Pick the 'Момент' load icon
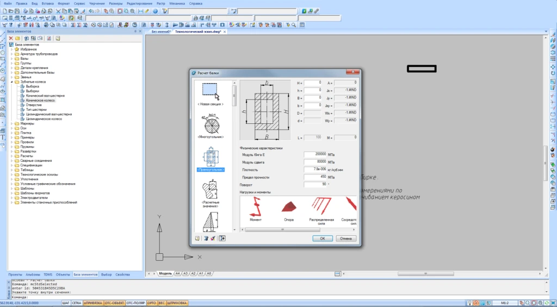Screen dimensions: 557x307 255,208
